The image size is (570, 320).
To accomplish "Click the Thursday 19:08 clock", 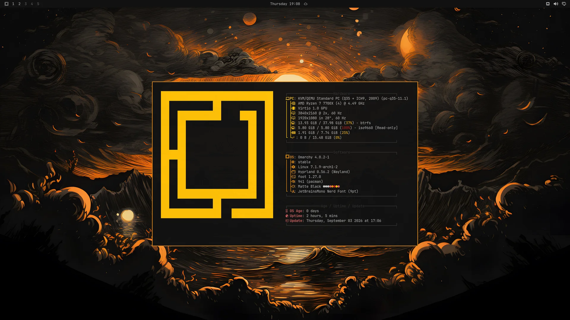I will [x=285, y=4].
